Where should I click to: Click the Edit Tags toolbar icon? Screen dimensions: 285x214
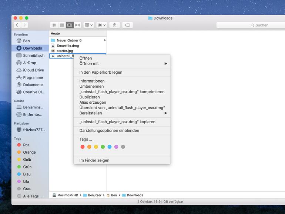(x=128, y=25)
